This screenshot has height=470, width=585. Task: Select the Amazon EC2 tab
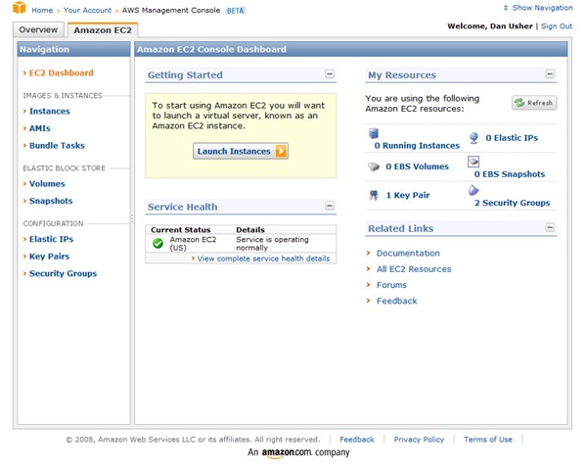(103, 30)
